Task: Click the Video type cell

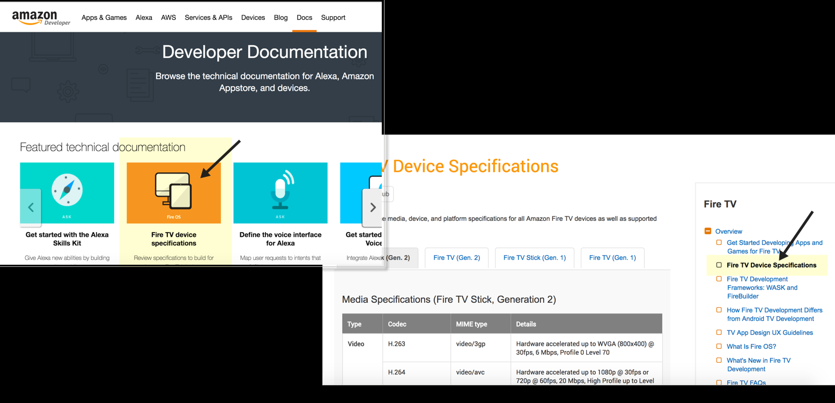Action: point(363,360)
